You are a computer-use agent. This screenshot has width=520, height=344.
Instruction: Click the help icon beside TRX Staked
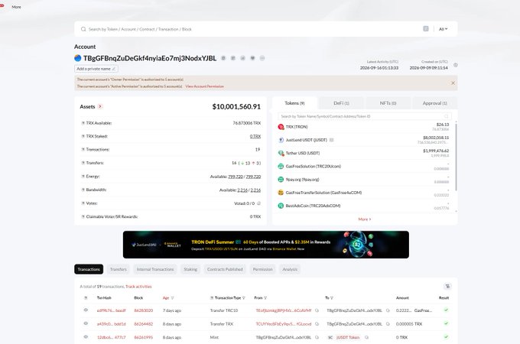83,136
